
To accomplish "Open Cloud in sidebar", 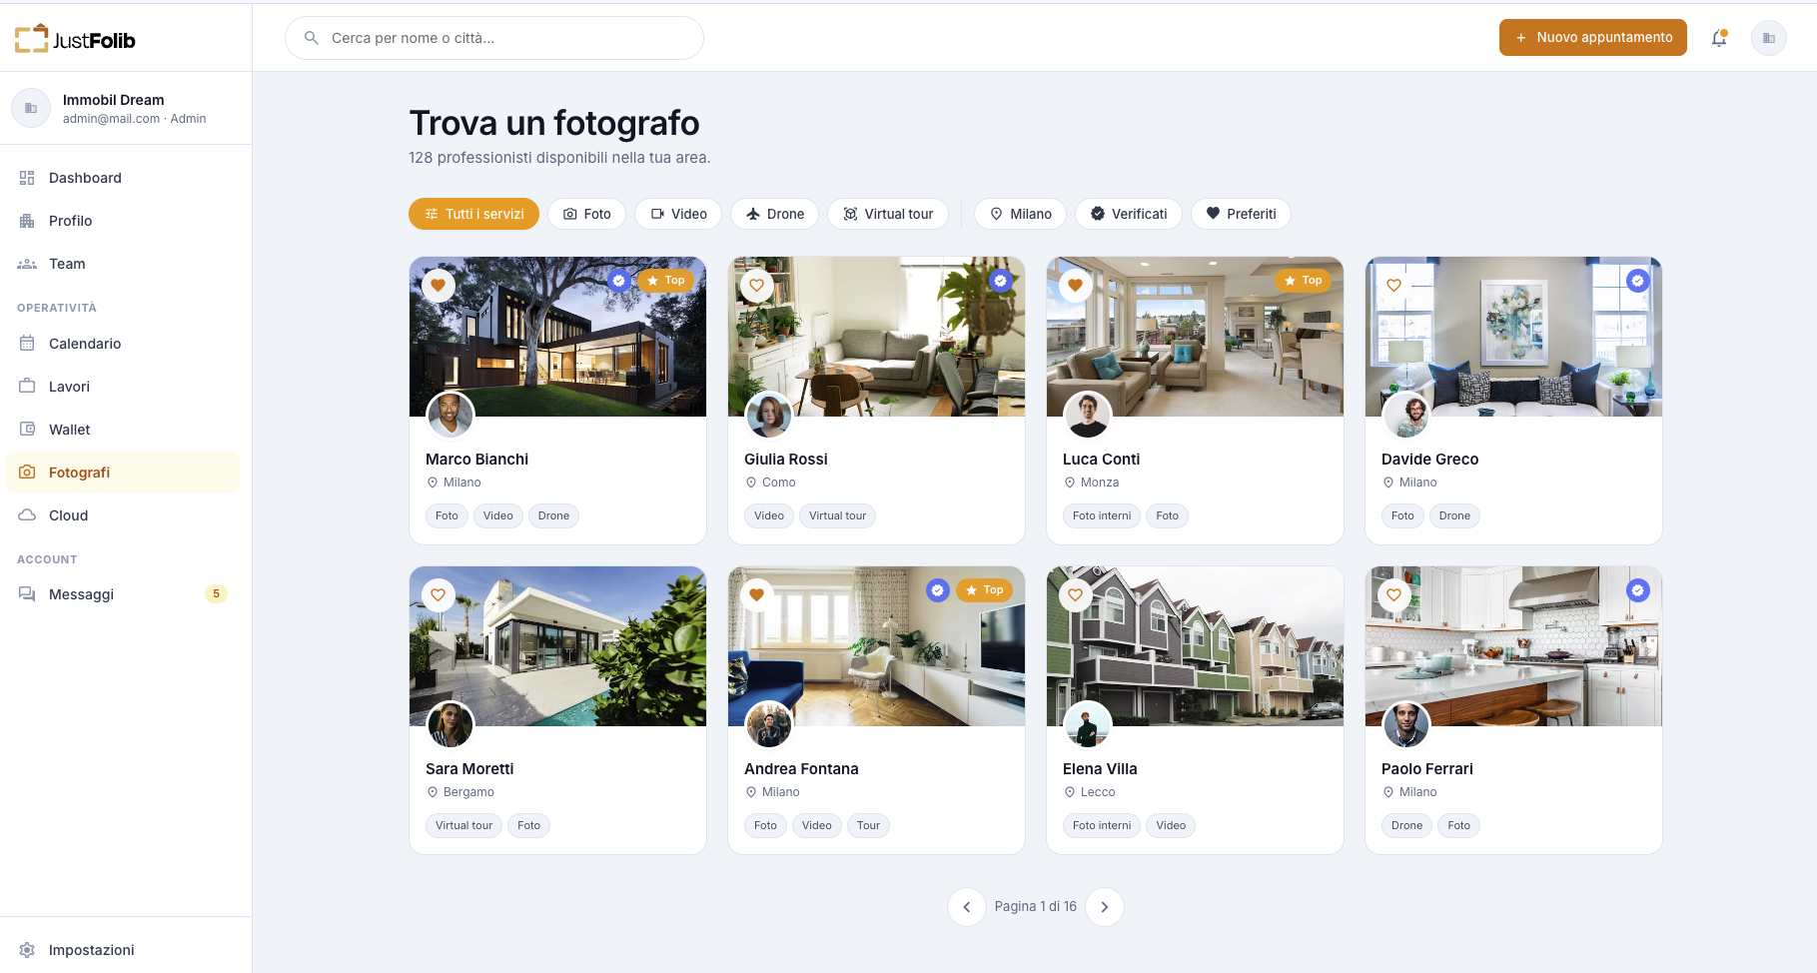I will coord(122,515).
